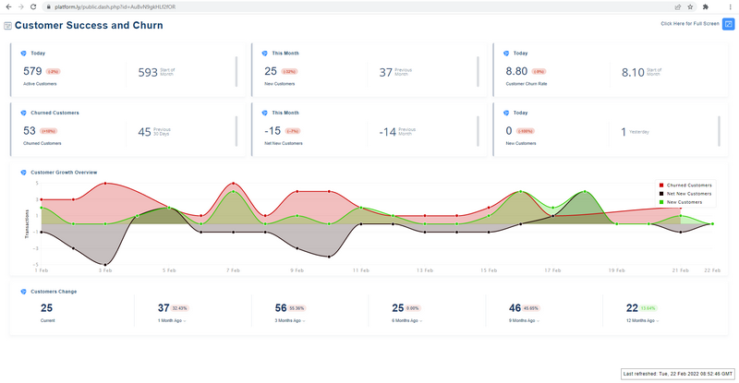Click the browser back arrow

(8, 7)
